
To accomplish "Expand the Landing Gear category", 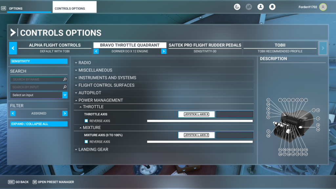I will click(164, 149).
